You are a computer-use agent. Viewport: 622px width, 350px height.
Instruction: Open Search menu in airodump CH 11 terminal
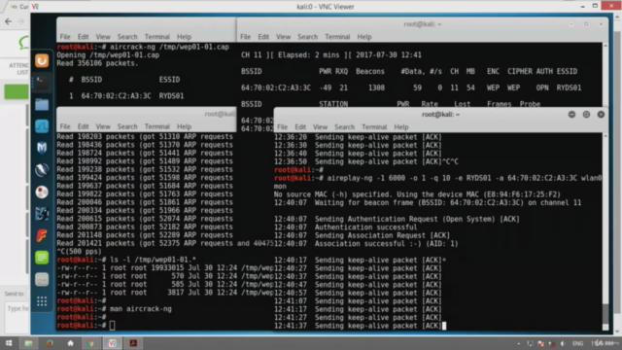point(307,37)
